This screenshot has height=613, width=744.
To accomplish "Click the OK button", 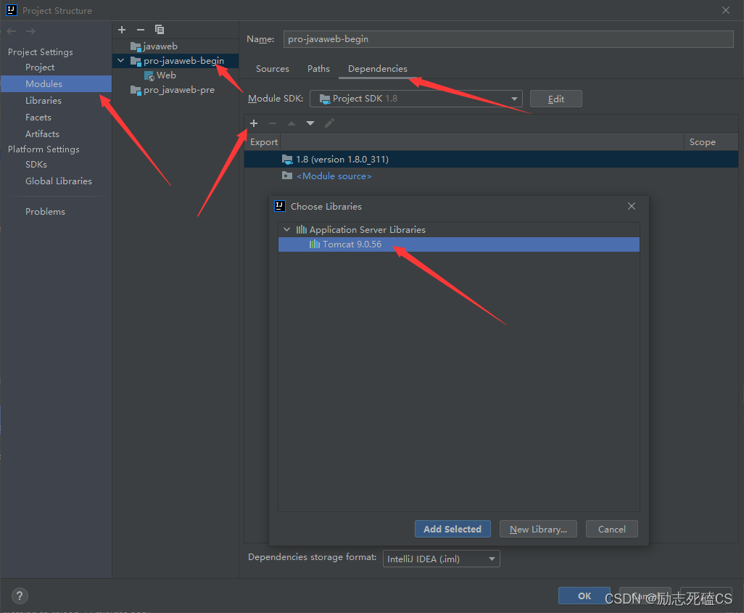I will point(584,596).
